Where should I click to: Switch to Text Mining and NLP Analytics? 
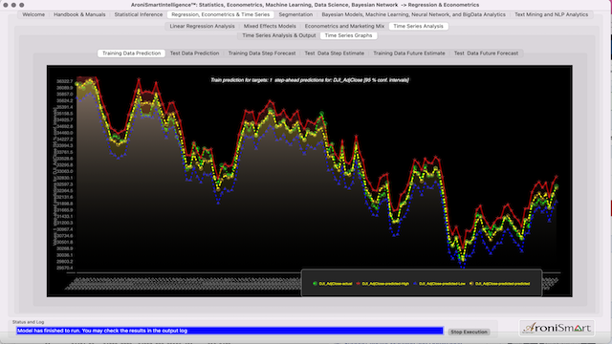click(x=551, y=14)
